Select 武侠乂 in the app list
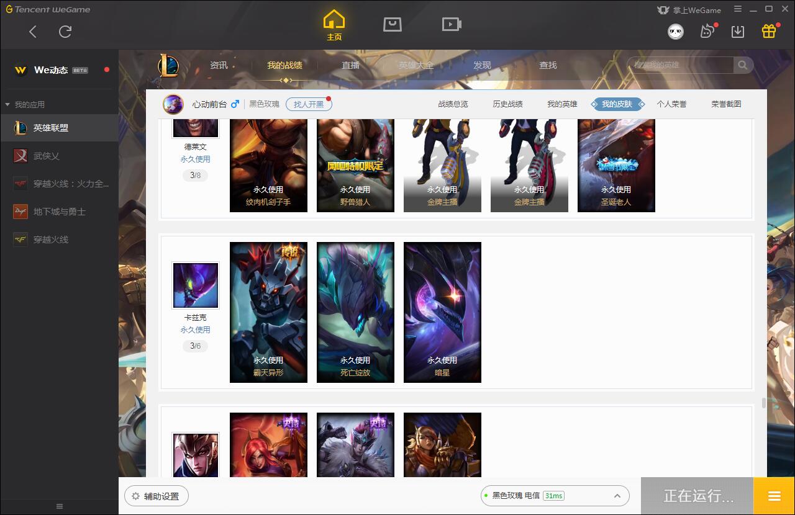 point(59,156)
